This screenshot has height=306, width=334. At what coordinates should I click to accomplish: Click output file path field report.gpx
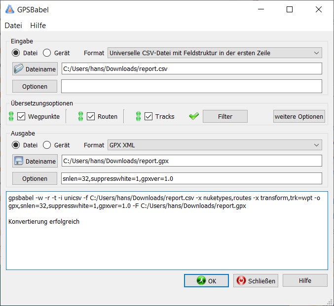point(192,161)
